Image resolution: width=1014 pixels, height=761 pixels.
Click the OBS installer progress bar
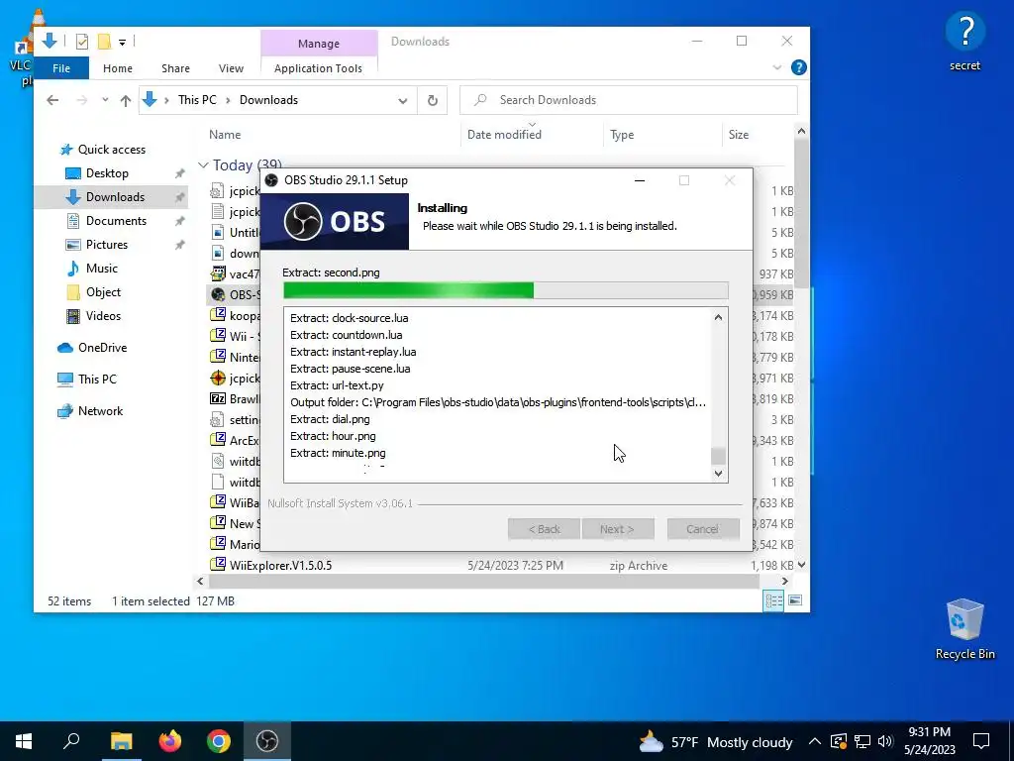[506, 290]
